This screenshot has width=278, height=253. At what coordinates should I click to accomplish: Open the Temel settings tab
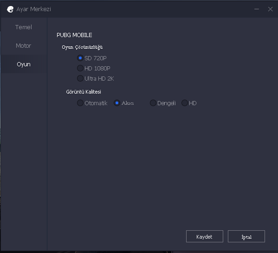(x=24, y=27)
